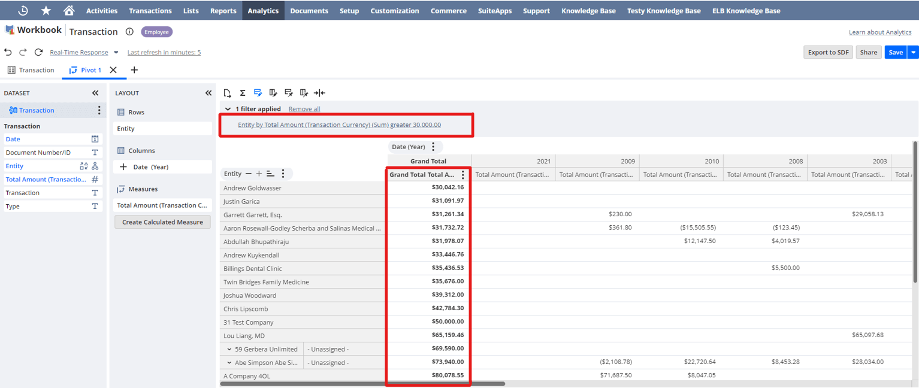Collapse the 1 filter applied section
Screen dimensions: 919x388
click(228, 109)
